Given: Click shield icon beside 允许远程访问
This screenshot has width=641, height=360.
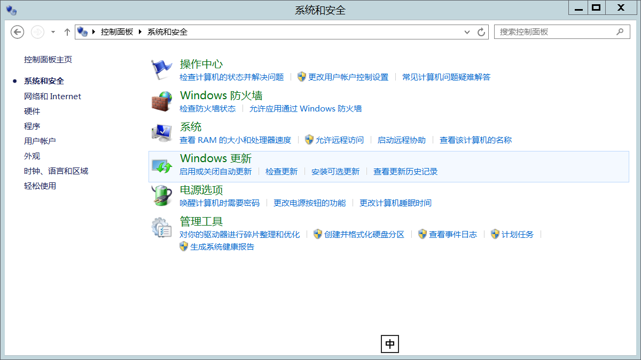Looking at the screenshot, I should [x=309, y=140].
